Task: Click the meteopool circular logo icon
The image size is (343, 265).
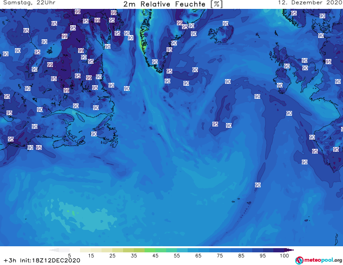Action: pos(299,260)
